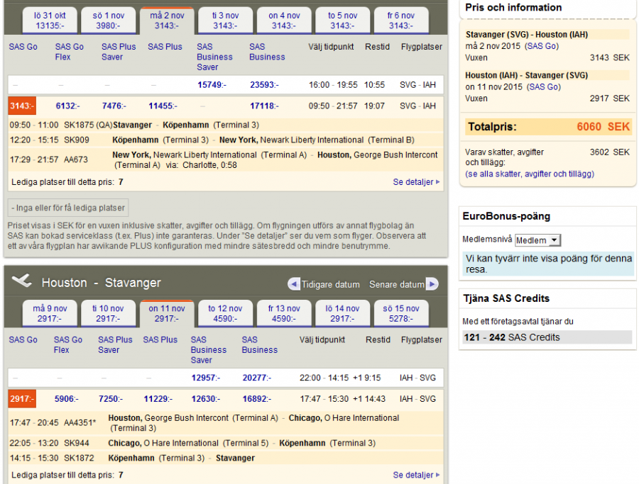
Task: Select the on 4 nov date tab
Action: (x=284, y=21)
